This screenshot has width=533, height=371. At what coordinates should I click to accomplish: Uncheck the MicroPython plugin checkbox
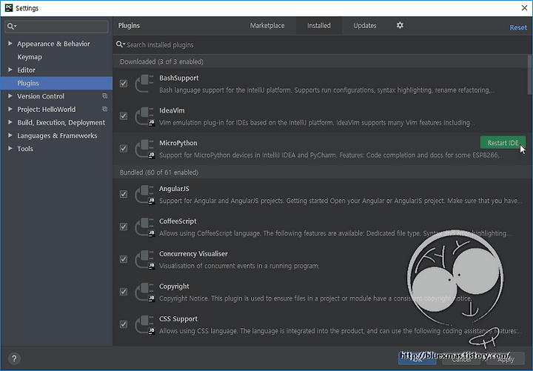coord(124,149)
